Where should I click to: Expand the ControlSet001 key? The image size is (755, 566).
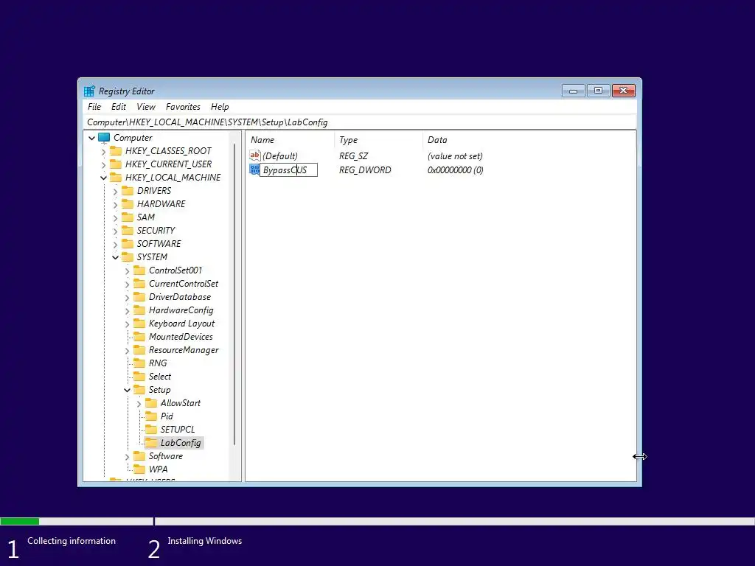[127, 271]
